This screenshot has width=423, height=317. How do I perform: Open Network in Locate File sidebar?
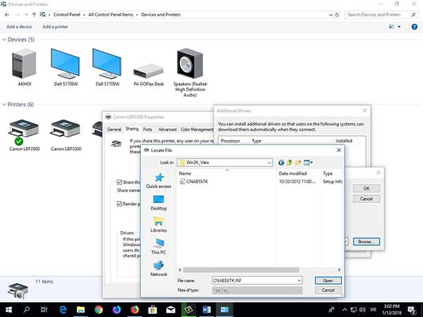point(159,269)
